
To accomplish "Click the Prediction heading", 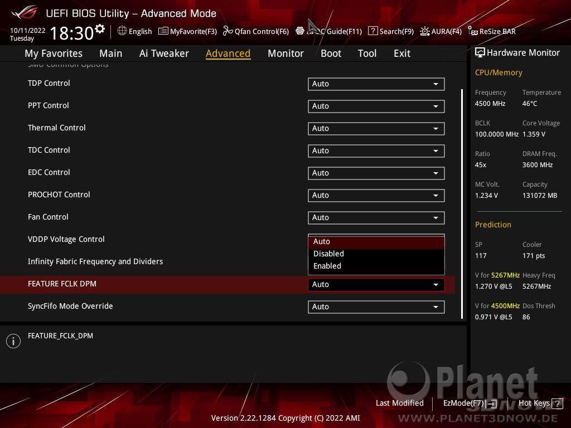I will [x=493, y=225].
